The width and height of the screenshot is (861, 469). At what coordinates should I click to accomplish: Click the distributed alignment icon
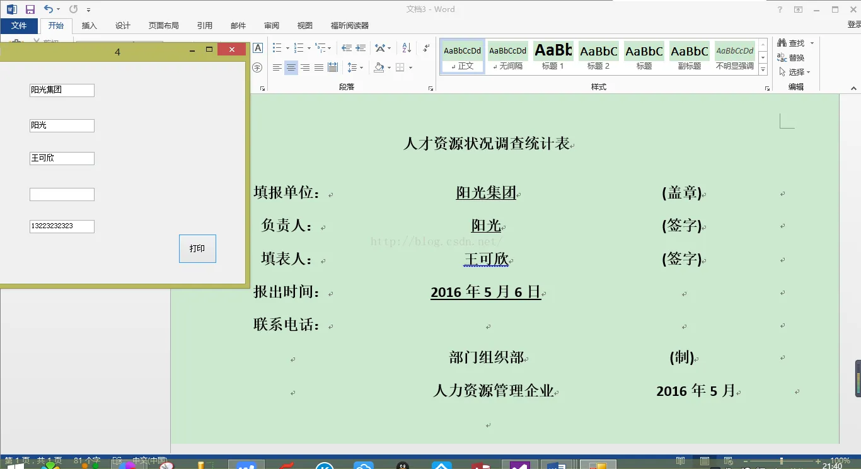pos(333,67)
